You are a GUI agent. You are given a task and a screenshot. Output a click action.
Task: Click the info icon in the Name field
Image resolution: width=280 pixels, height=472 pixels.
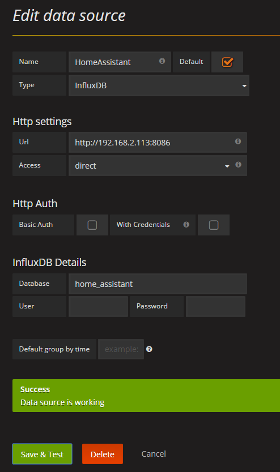point(162,61)
